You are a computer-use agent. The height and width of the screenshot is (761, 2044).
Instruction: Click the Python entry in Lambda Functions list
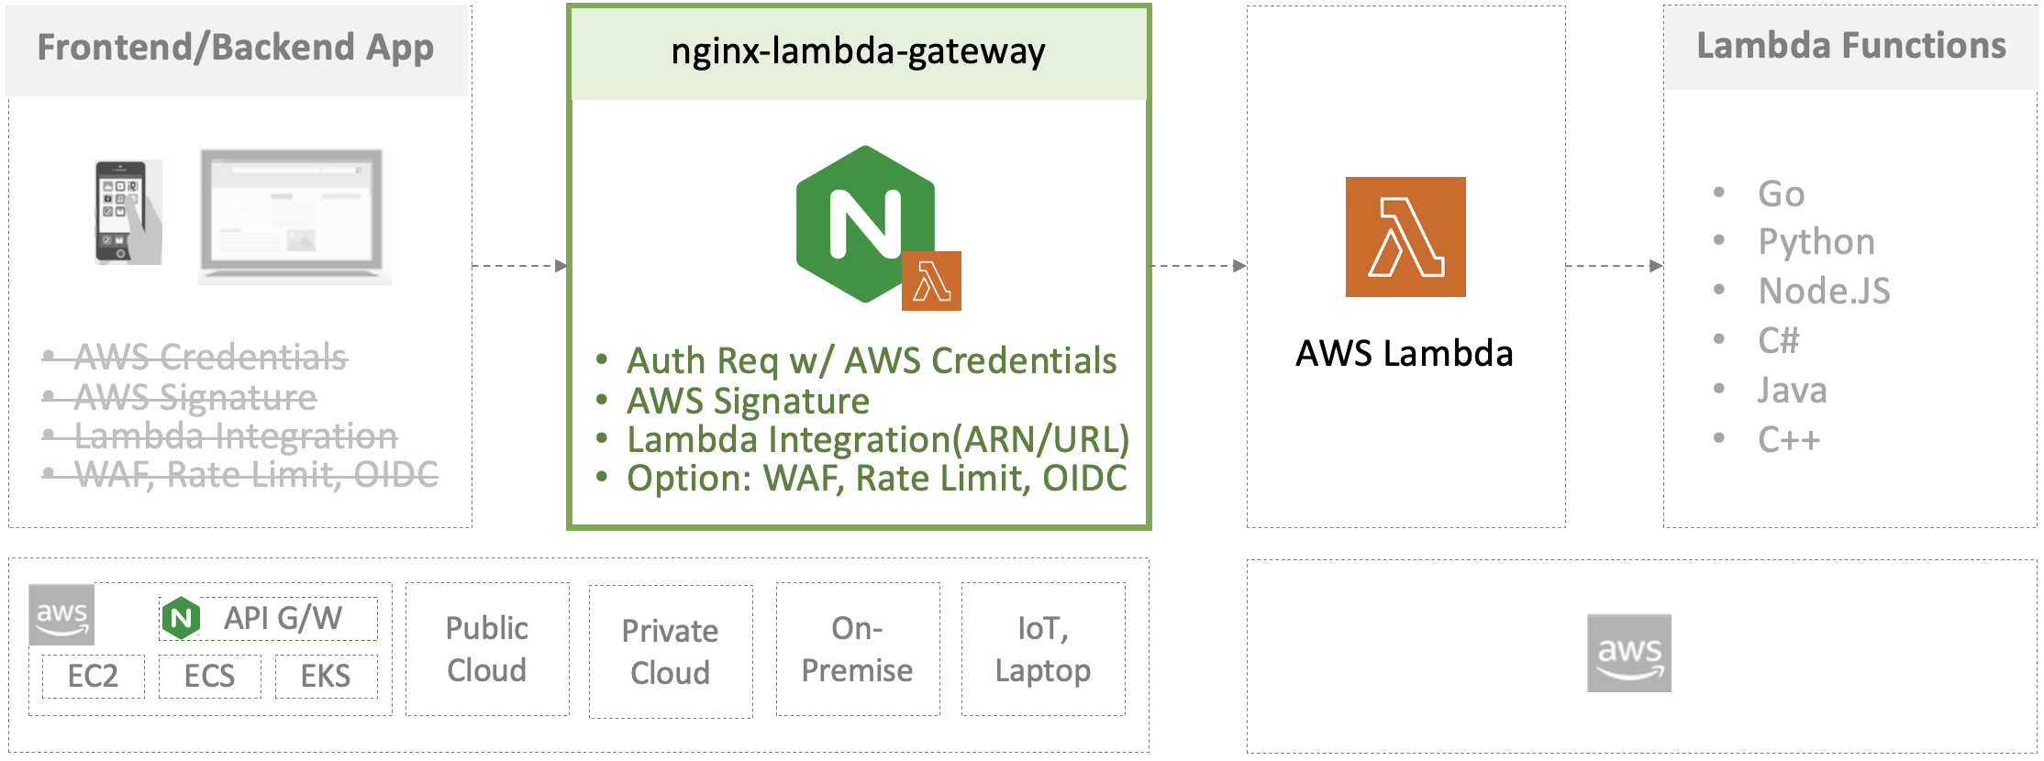point(1816,242)
